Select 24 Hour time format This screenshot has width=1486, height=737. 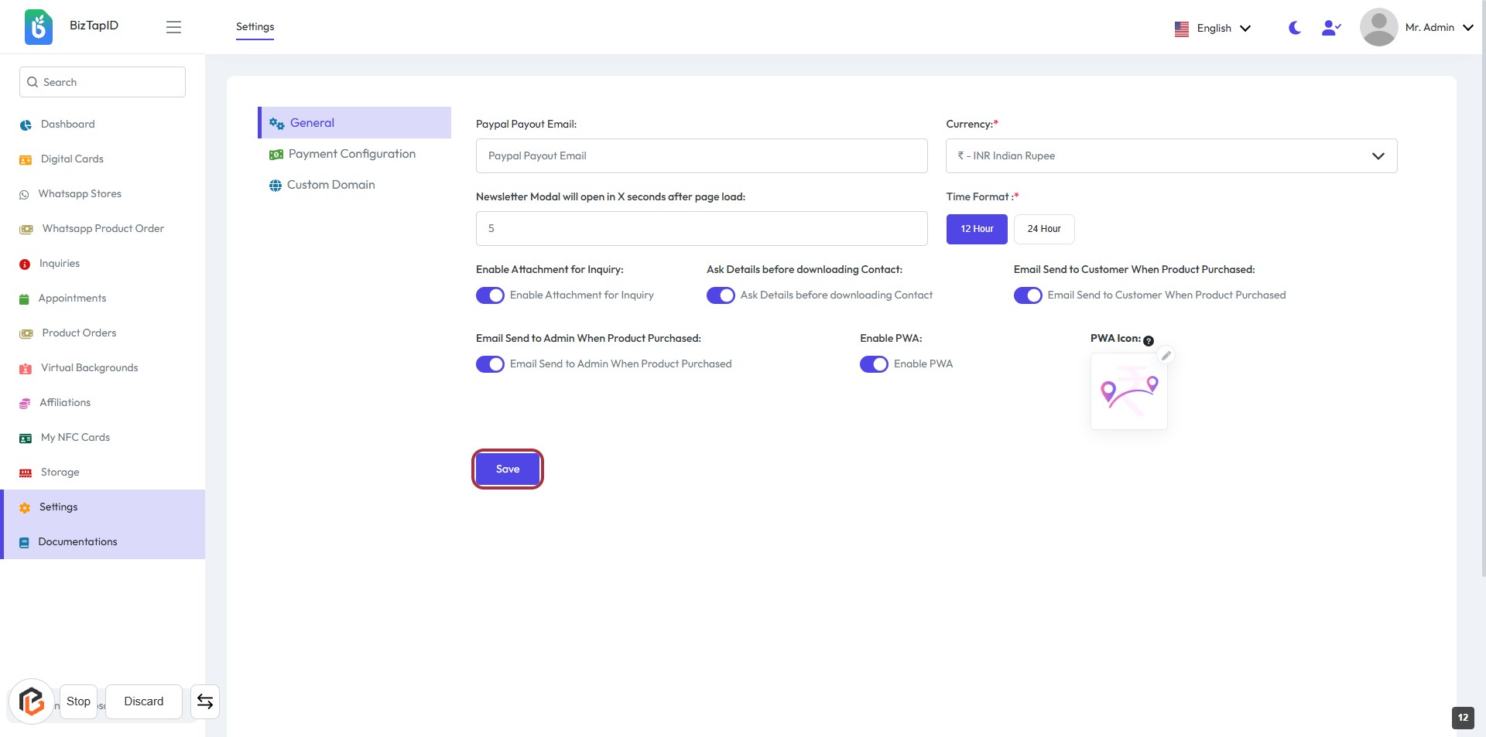coord(1043,229)
